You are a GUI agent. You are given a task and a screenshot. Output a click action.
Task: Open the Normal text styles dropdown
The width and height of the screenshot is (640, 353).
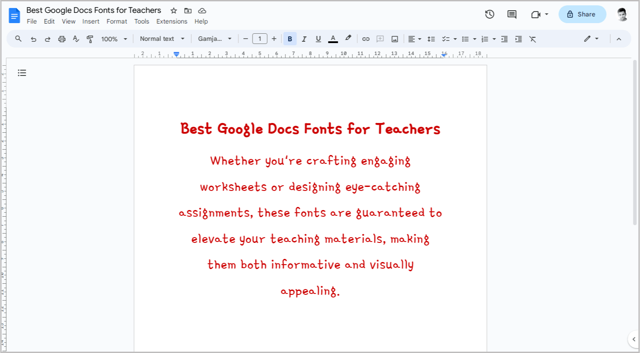pyautogui.click(x=162, y=39)
